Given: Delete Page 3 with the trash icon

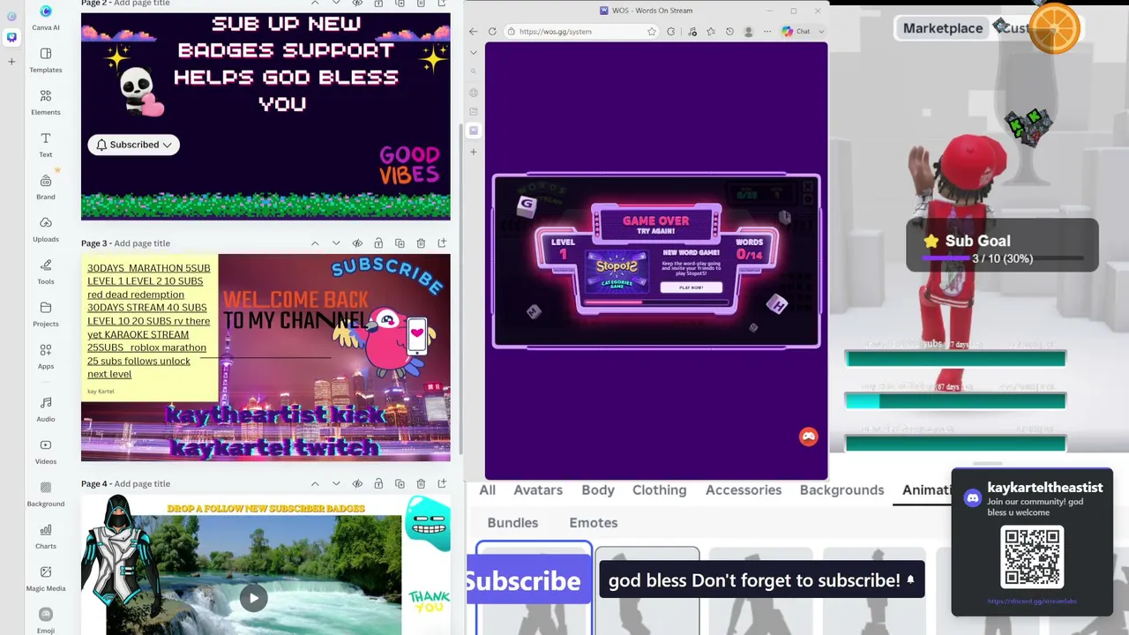Looking at the screenshot, I should (x=421, y=243).
